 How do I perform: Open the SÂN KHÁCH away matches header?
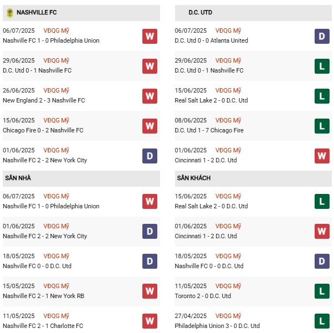coord(194,178)
